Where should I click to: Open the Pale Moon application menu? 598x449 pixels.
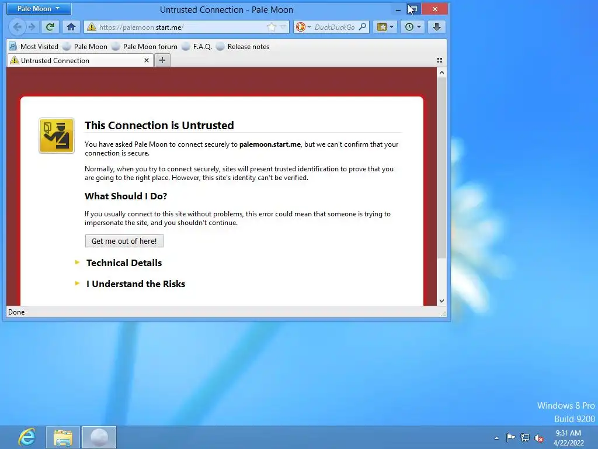[39, 8]
